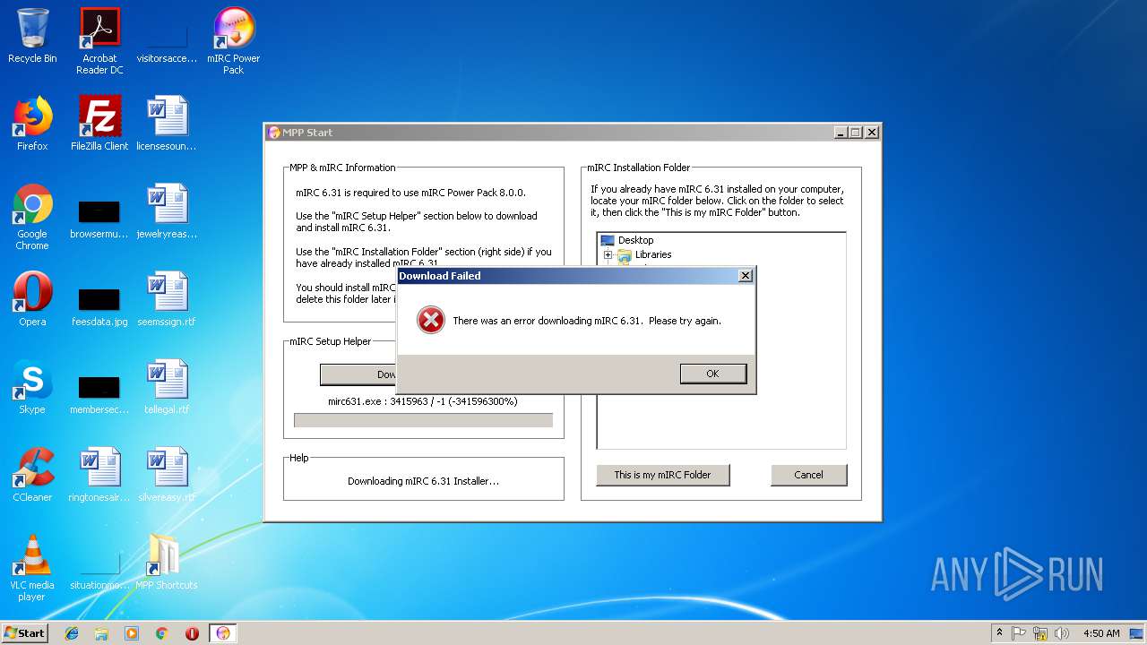Click "This is my mIRC Folder" button

[662, 475]
